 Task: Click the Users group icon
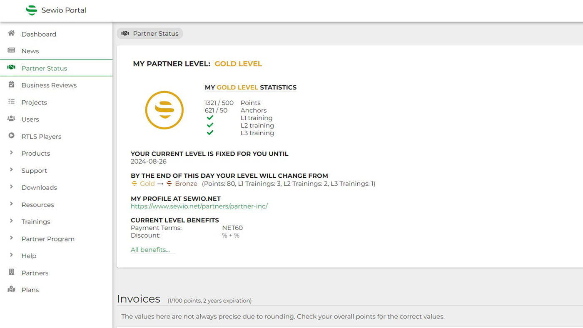pos(11,119)
